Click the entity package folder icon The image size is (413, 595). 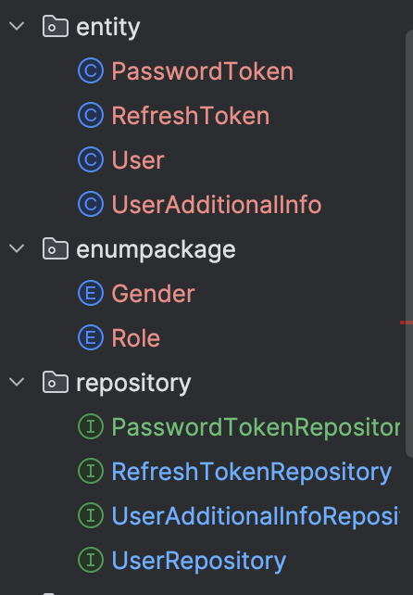(x=56, y=26)
